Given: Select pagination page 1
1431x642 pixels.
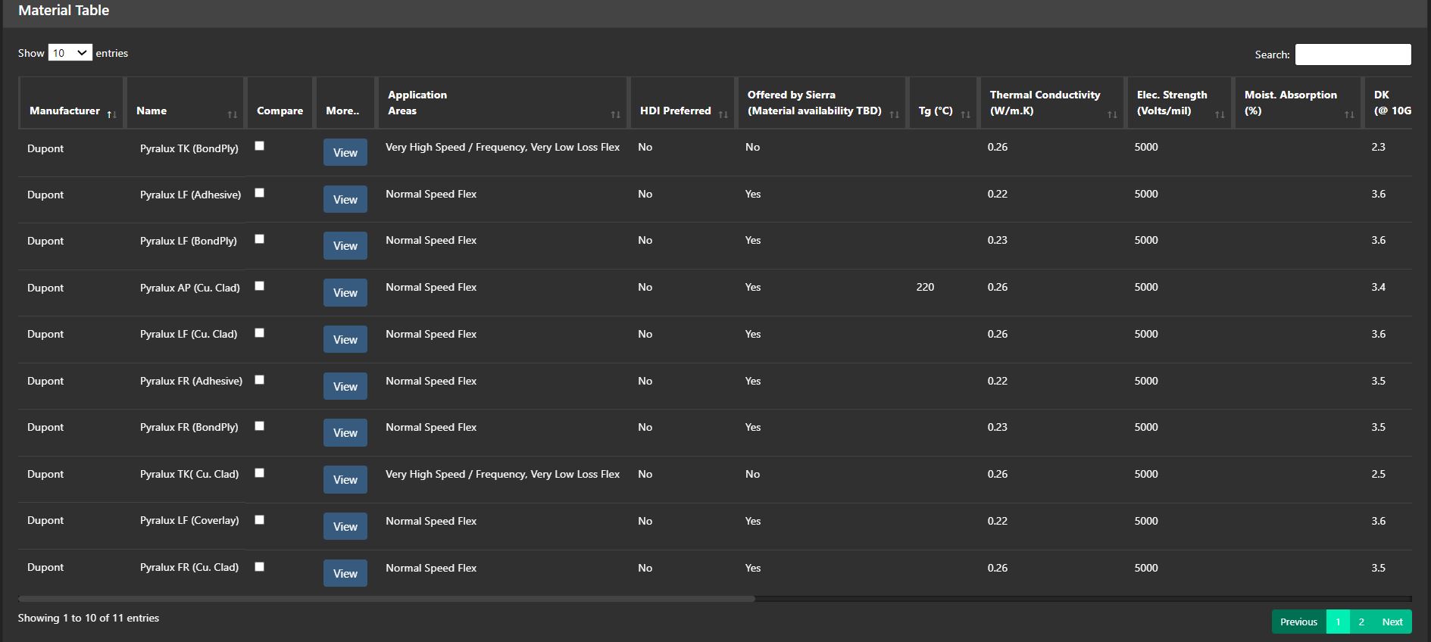Looking at the screenshot, I should pyautogui.click(x=1338, y=622).
